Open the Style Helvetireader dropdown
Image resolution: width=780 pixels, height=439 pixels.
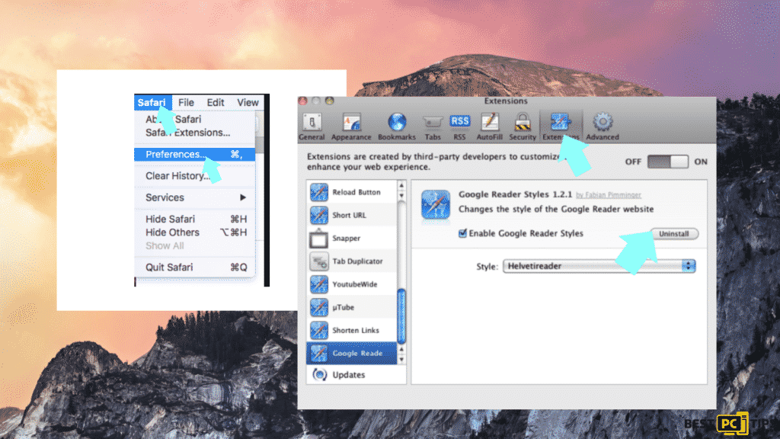coord(599,266)
